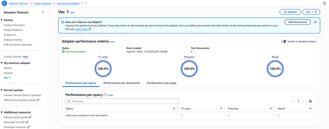Click query row 'what text is present in the document?'
Screen dimensions: 329x129
point(189,115)
